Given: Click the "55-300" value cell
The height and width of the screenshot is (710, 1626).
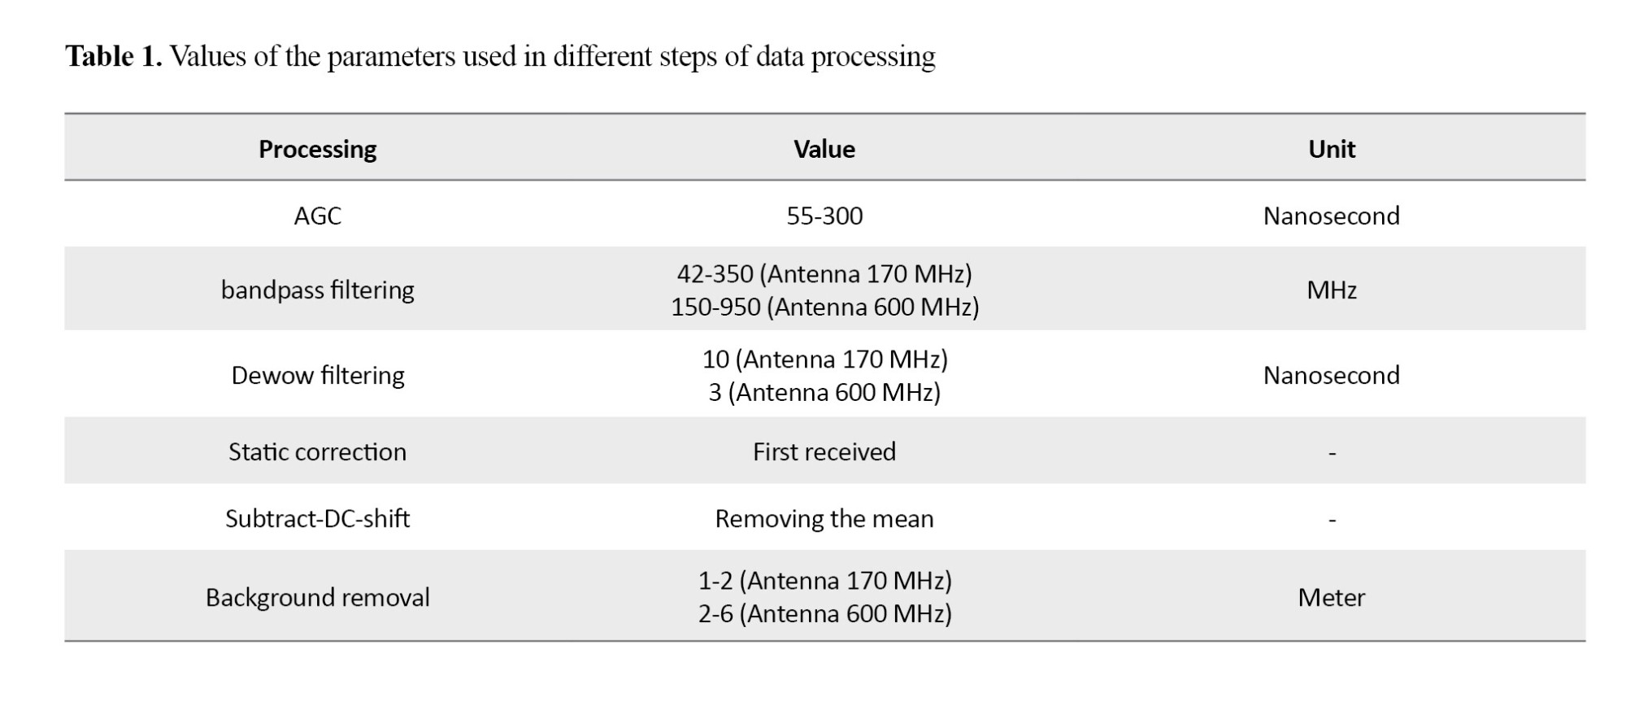Looking at the screenshot, I should [x=824, y=216].
